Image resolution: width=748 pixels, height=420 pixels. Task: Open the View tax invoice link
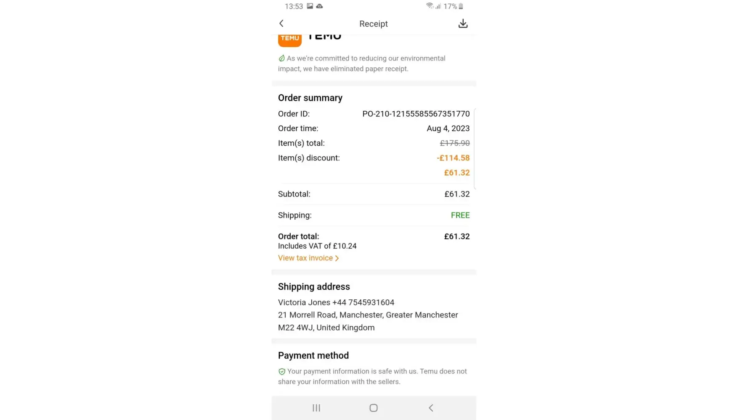pos(305,258)
